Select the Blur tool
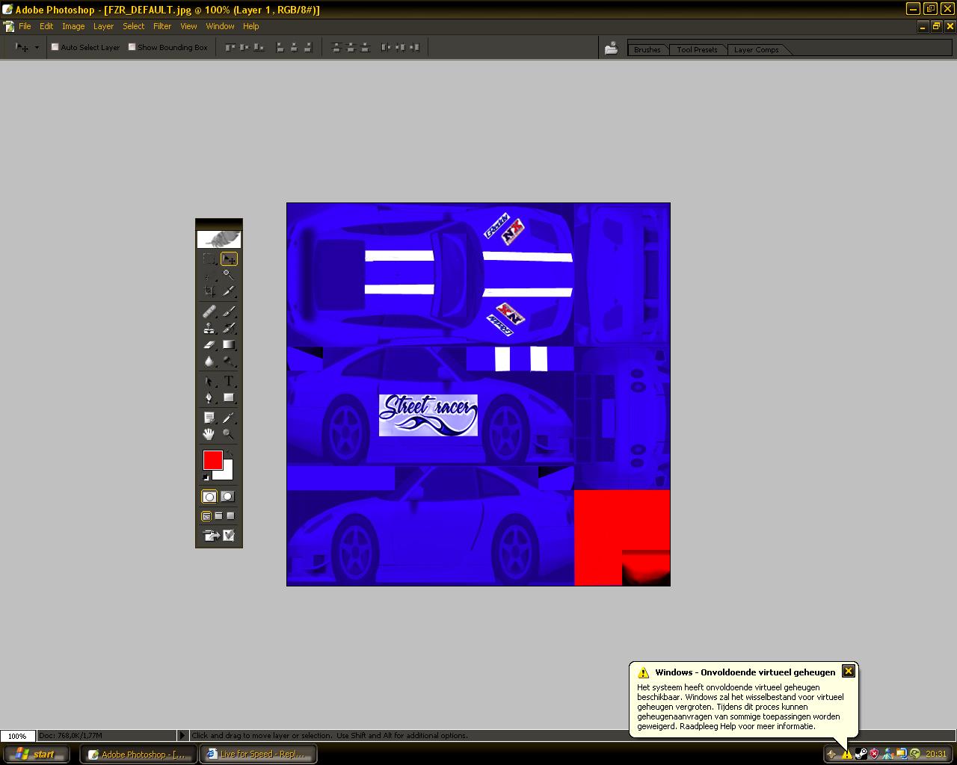This screenshot has height=765, width=957. (x=209, y=361)
